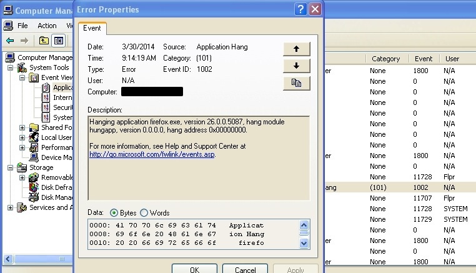Copy event details with the clipboard icon button
Image resolution: width=476 pixels, height=273 pixels.
(297, 82)
